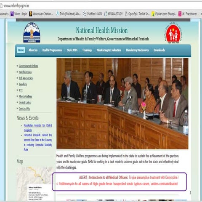Click the Department of Health & Family Welfare subtitle
The width and height of the screenshot is (202, 202).
(x=103, y=39)
